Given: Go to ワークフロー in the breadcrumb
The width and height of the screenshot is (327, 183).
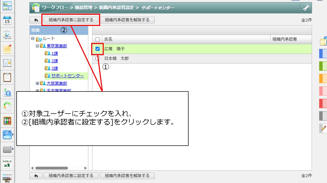Looking at the screenshot, I should [x=55, y=8].
